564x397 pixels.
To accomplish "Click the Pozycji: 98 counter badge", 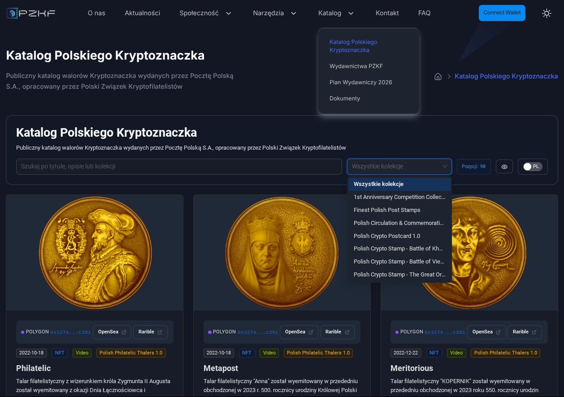I will coord(474,167).
